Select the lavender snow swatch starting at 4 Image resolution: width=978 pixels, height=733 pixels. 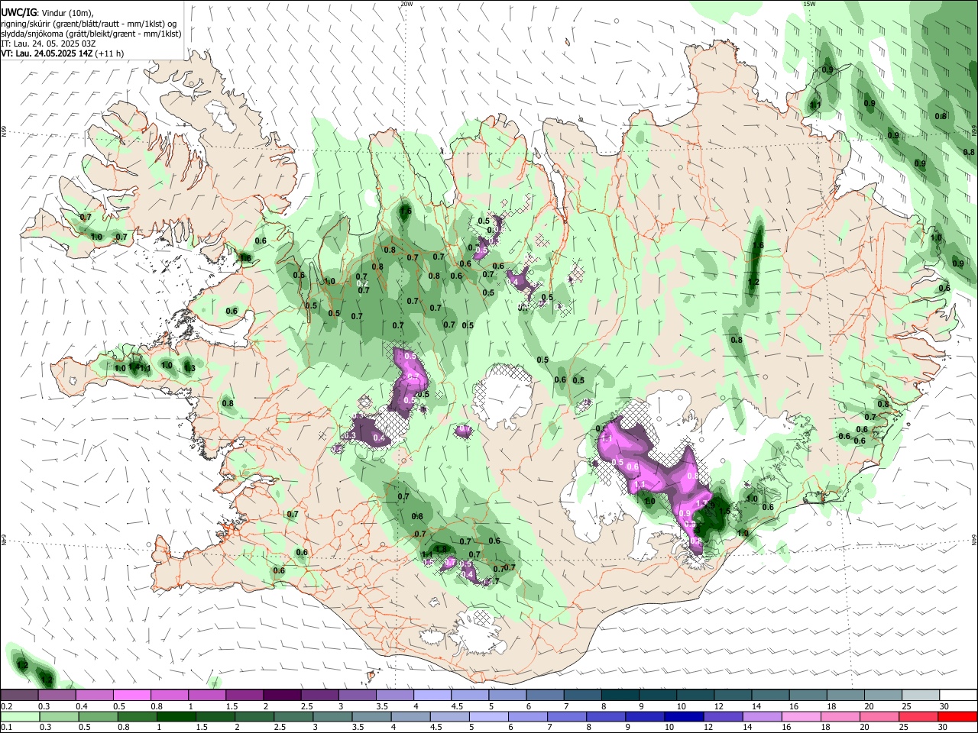(432, 696)
